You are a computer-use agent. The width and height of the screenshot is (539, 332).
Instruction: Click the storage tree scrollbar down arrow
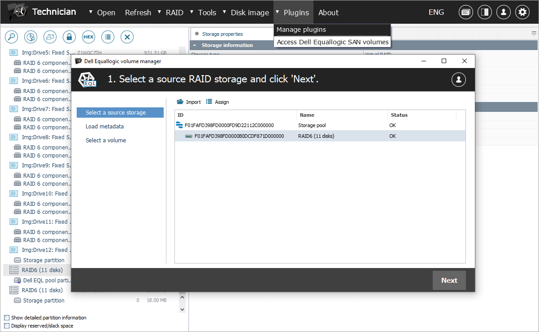[x=182, y=309]
